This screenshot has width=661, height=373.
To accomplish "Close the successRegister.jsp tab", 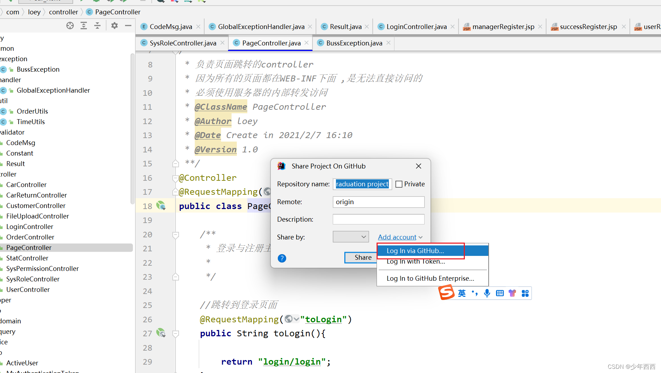I will 624,27.
